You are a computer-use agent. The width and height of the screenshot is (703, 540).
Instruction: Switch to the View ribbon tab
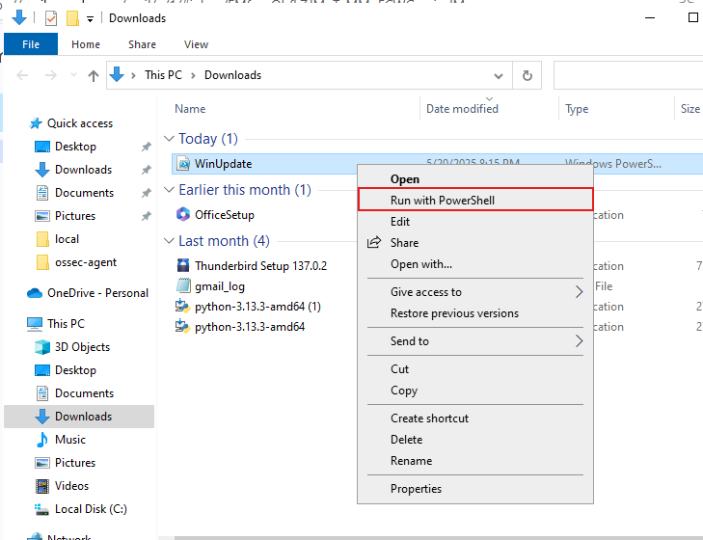click(196, 44)
